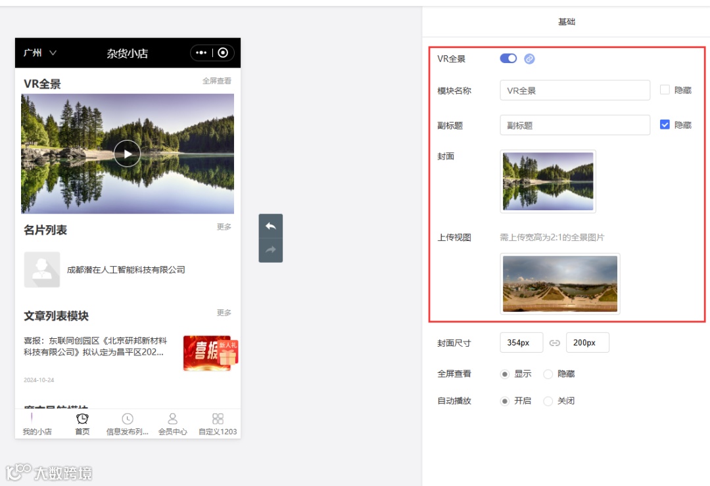
Task: Change the 封面 cover thumbnail
Action: (548, 181)
